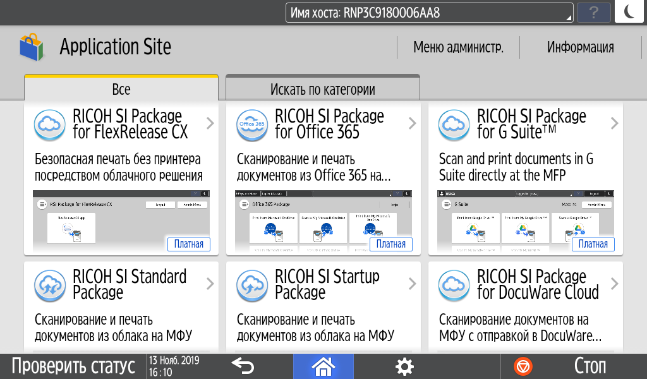The image size is (647, 379).
Task: Open Standard Package details via chevron
Action: click(x=210, y=284)
